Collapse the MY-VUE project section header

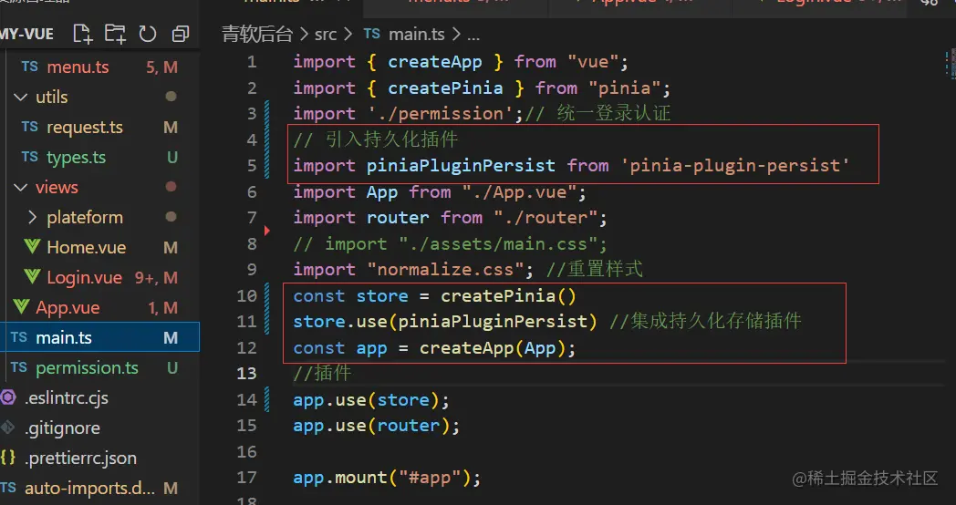coord(26,34)
